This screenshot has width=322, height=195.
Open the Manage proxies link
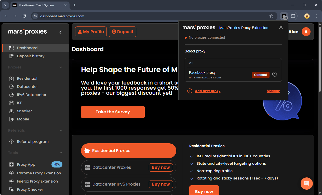(273, 91)
